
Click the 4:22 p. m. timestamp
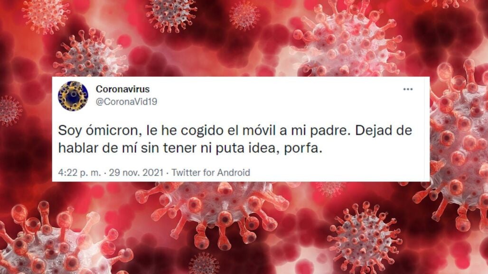click(80, 173)
